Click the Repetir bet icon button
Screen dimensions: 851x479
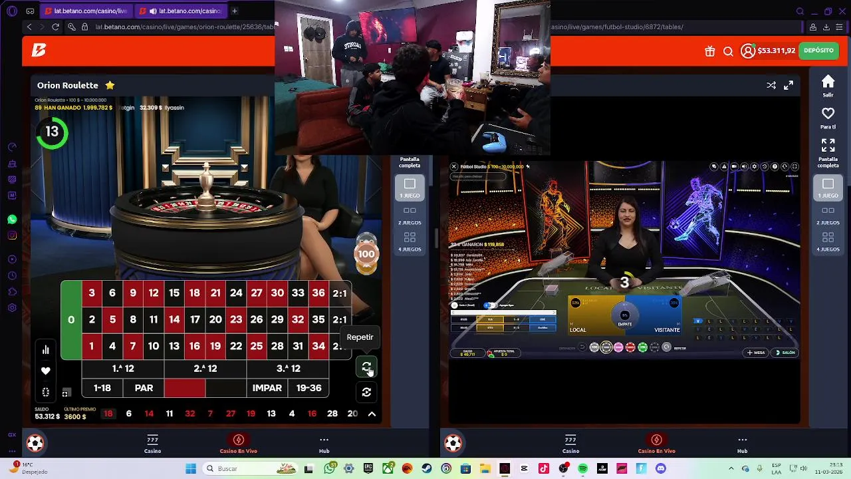click(366, 367)
